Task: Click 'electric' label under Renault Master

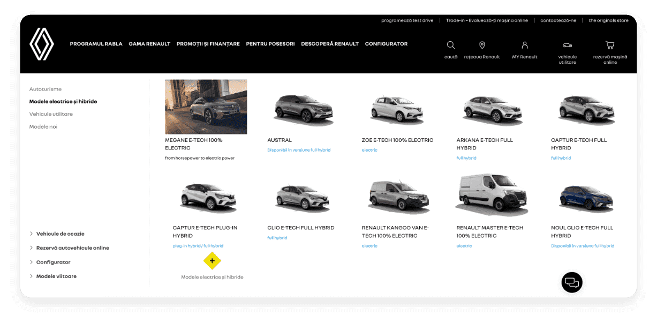Action: (x=464, y=246)
